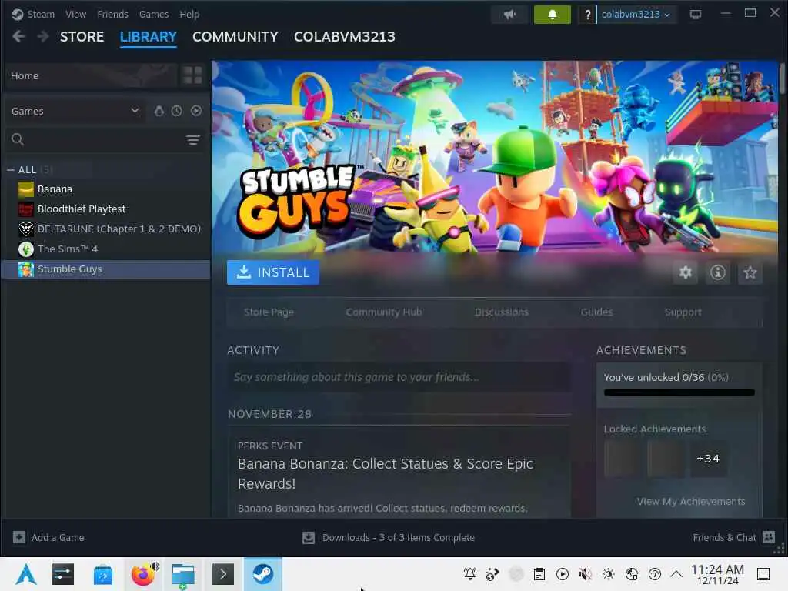Open the View menu

click(75, 14)
